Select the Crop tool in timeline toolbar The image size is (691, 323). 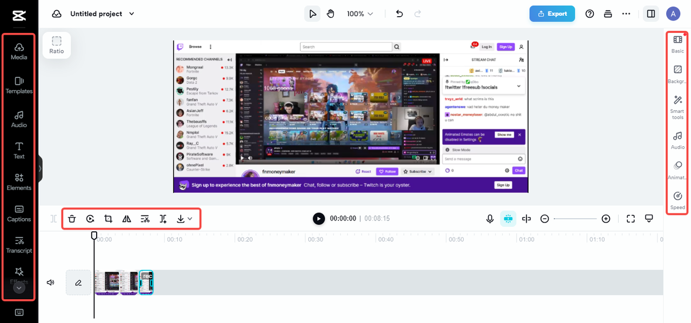109,219
